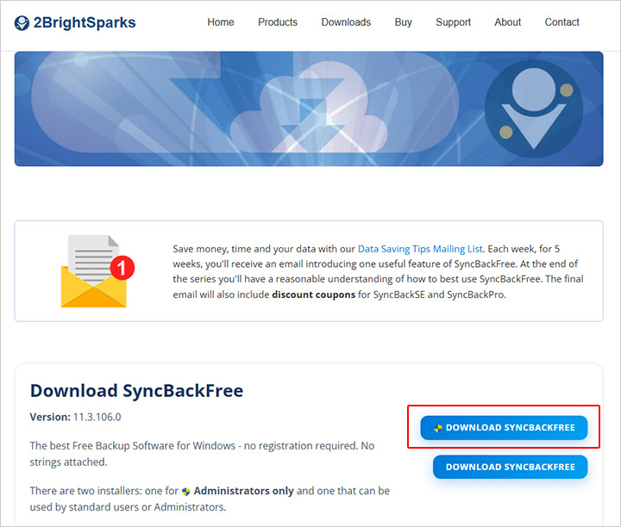Open the Downloads menu
621x527 pixels.
click(346, 22)
